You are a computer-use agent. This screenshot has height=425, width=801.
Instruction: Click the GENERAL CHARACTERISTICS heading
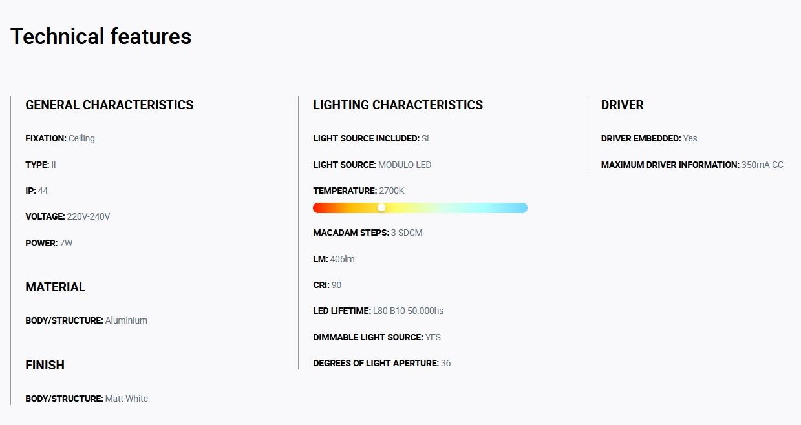tap(109, 105)
